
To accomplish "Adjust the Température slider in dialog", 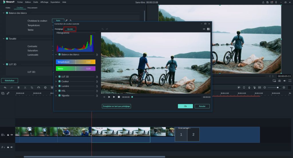I will click(76, 62).
